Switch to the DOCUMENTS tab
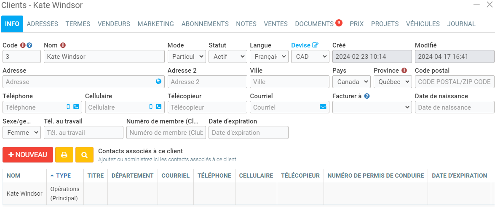 click(x=314, y=24)
